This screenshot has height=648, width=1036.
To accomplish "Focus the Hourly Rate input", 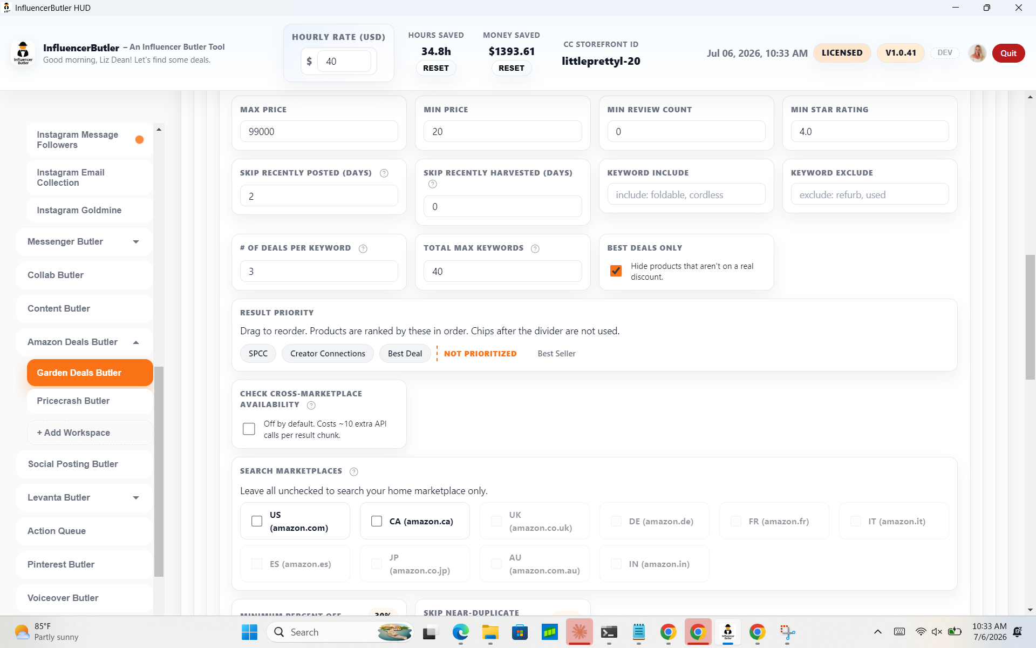I will tap(344, 61).
